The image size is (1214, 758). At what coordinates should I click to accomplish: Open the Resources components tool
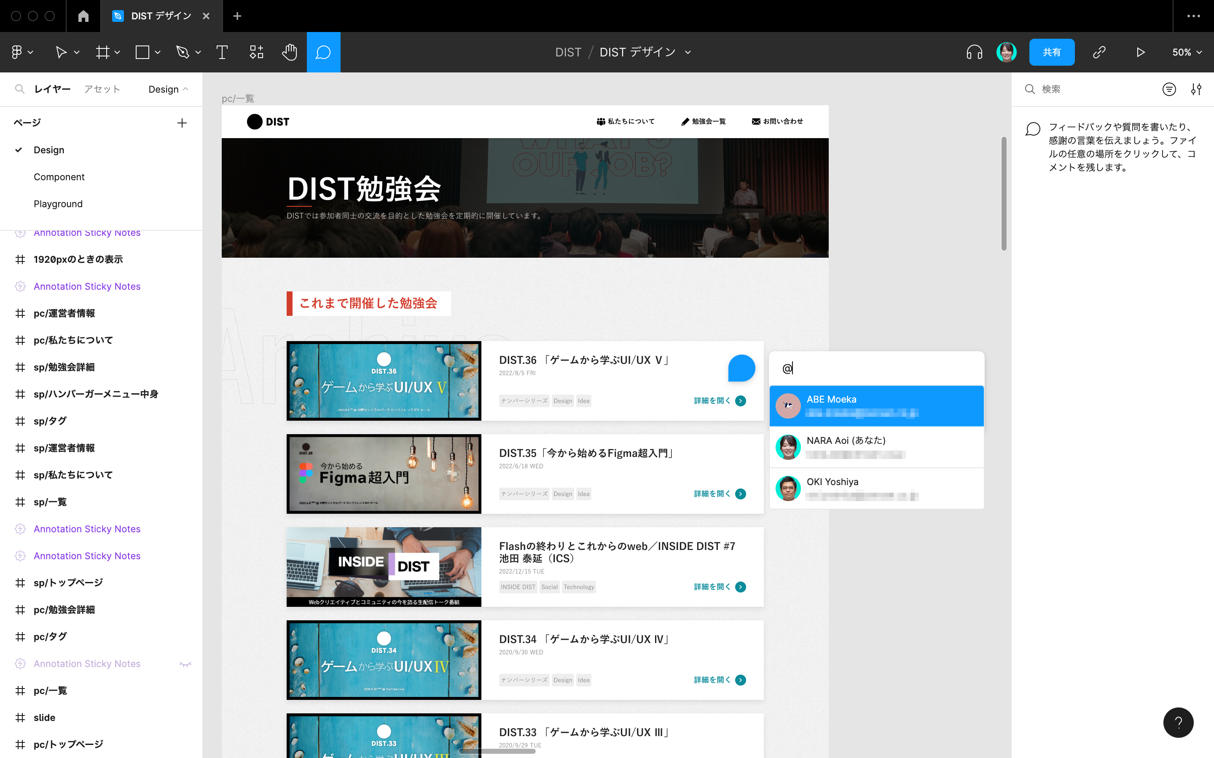pos(256,52)
